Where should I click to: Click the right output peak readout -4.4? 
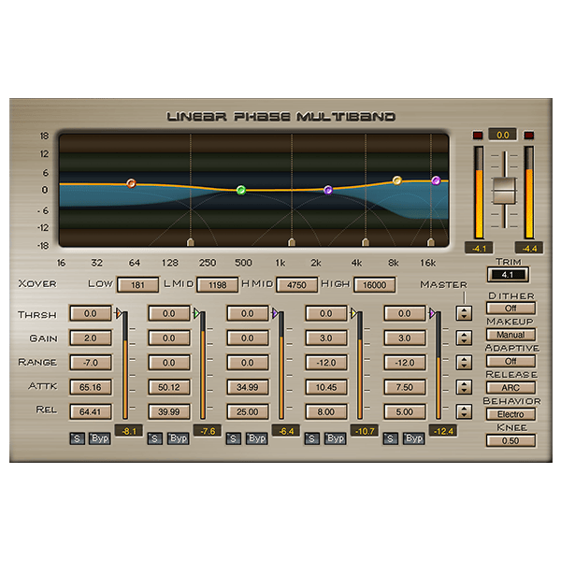[529, 248]
